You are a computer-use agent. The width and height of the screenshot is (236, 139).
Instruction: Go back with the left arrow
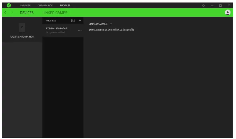(x=5, y=13)
